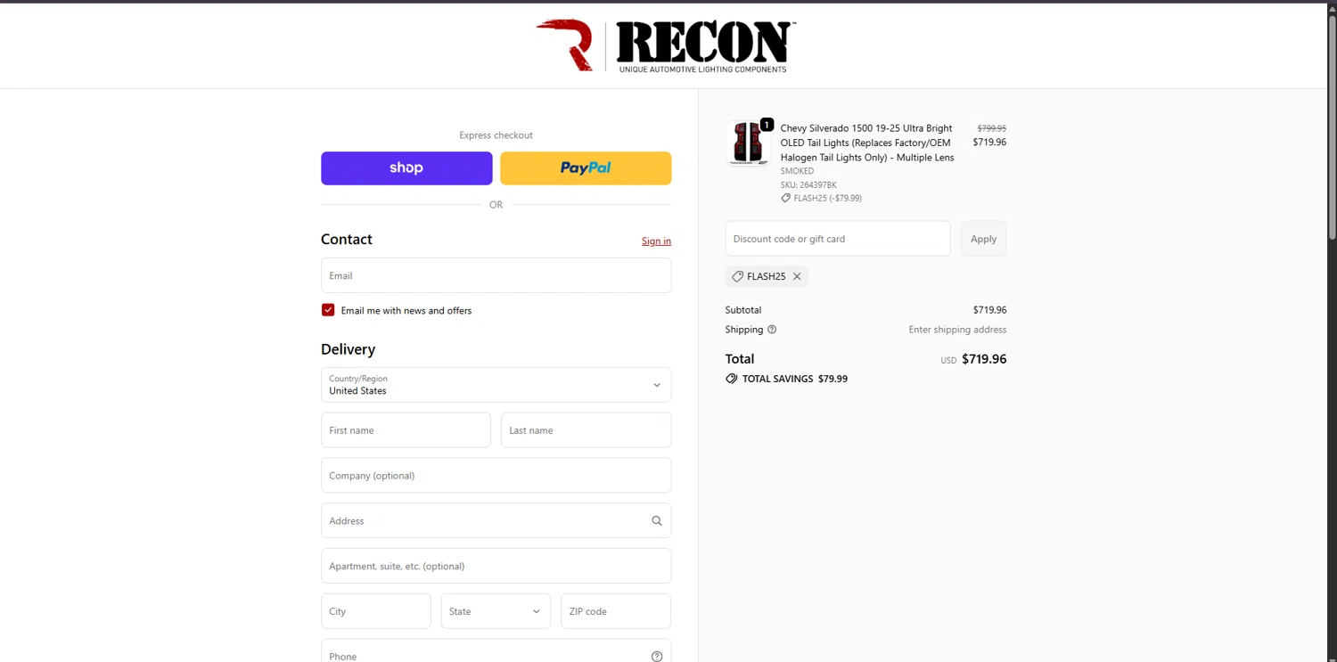The image size is (1337, 662).
Task: Click the Apply discount button
Action: (983, 239)
